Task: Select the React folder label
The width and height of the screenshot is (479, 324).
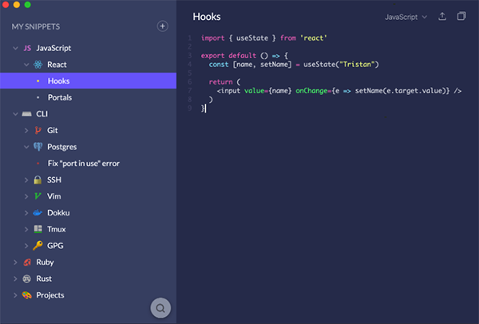Action: point(57,65)
